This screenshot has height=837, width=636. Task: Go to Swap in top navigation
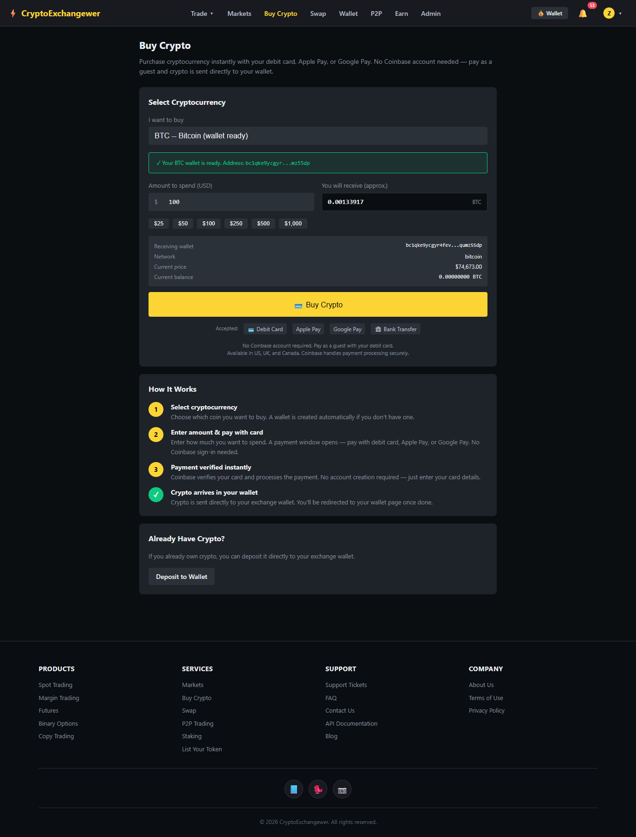coord(318,14)
